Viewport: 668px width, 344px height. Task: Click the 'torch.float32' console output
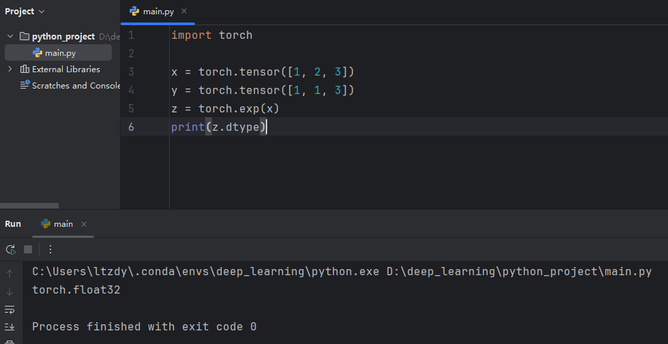76,290
